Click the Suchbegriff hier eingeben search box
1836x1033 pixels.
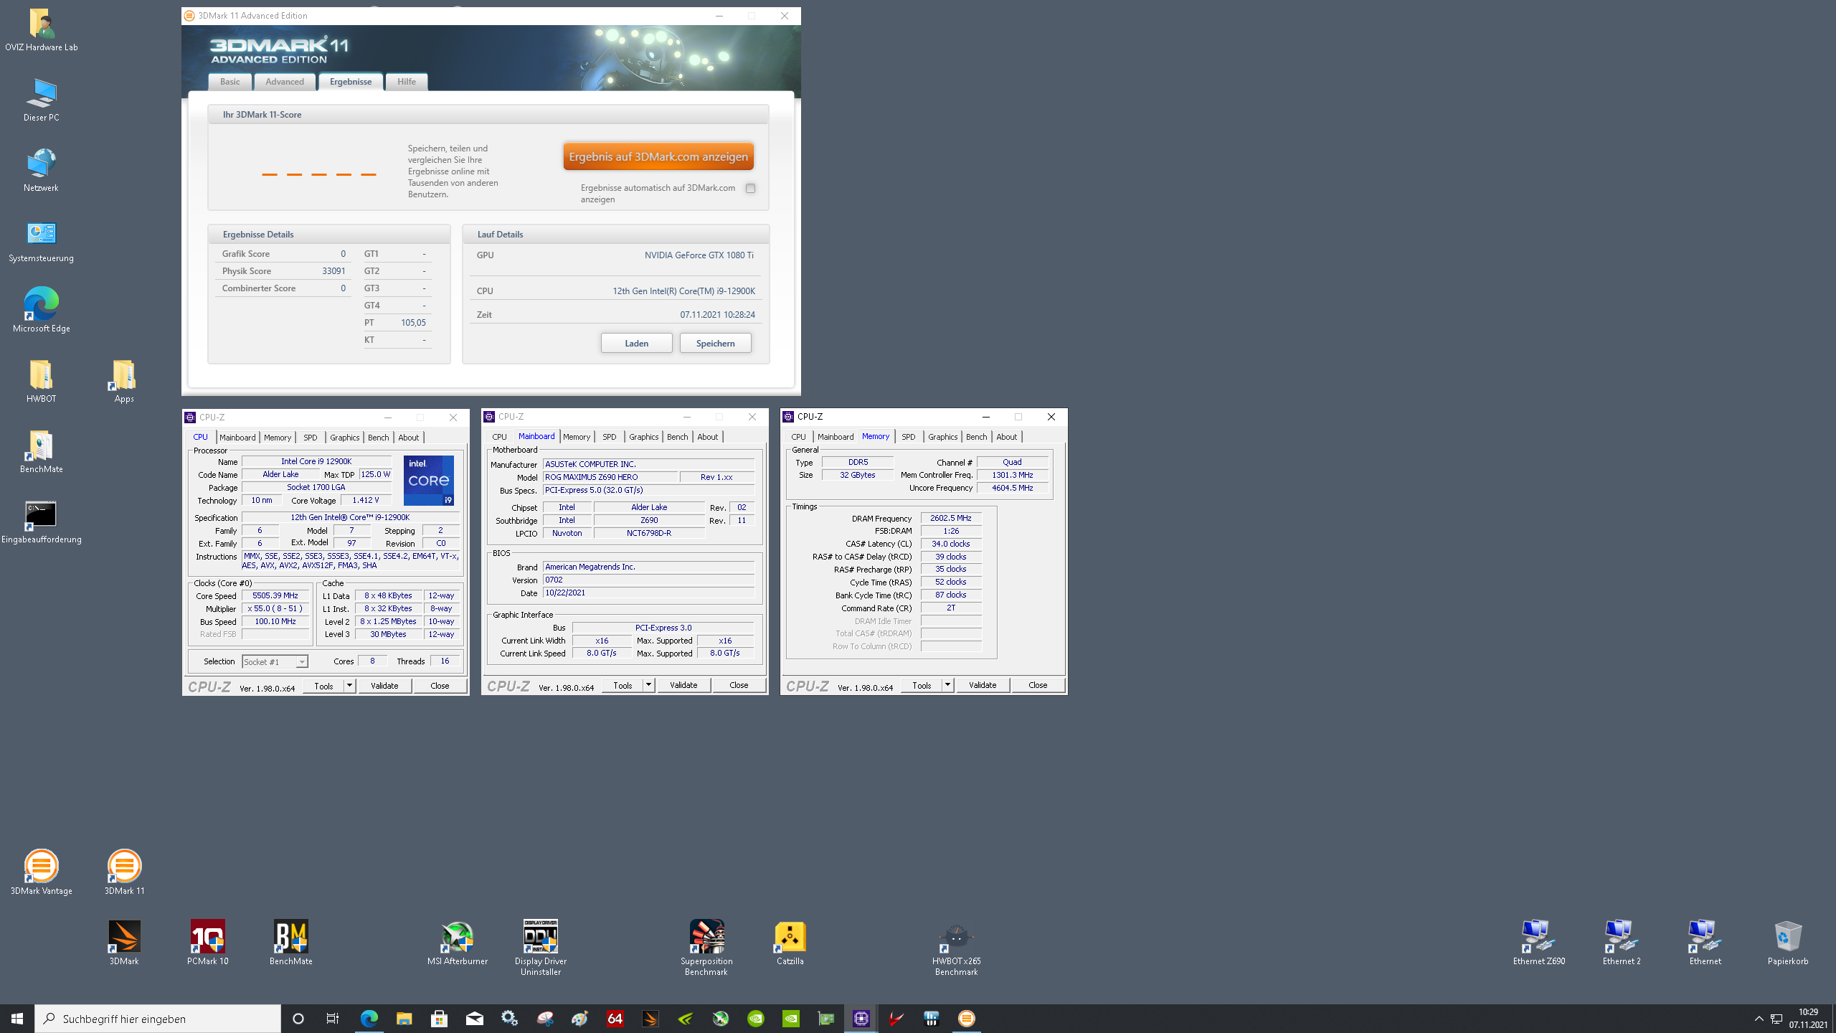pyautogui.click(x=158, y=1019)
